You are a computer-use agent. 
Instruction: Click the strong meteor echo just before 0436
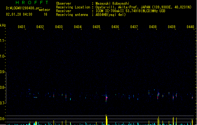pyautogui.click(x=106, y=98)
